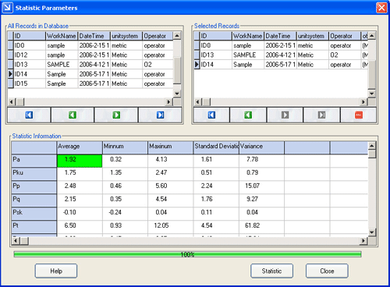The height and width of the screenshot is (287, 390).
Task: Click the Variance column header
Action: [x=261, y=147]
